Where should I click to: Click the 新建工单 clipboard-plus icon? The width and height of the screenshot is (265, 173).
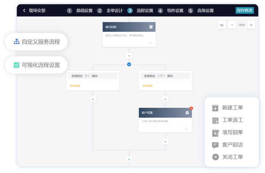tap(215, 108)
